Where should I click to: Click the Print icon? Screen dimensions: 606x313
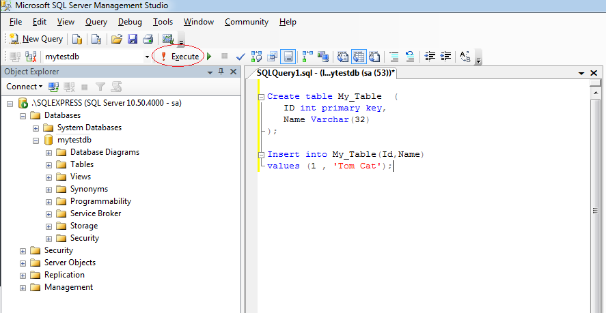tap(148, 39)
